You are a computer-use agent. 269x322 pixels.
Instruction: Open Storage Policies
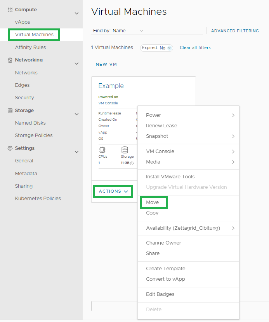34,135
